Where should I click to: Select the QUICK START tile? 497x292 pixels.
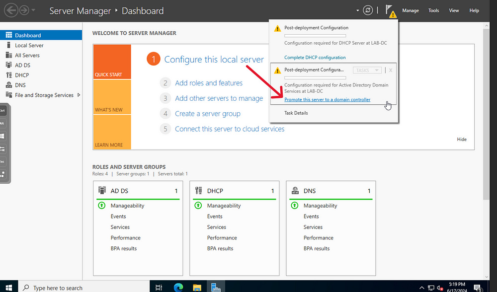pyautogui.click(x=112, y=62)
